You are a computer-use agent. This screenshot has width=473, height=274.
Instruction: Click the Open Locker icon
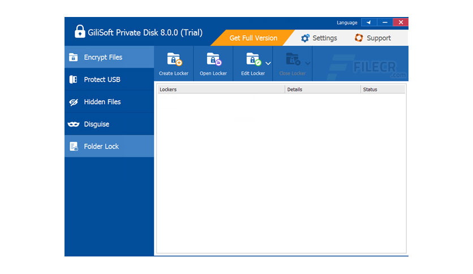(x=213, y=59)
